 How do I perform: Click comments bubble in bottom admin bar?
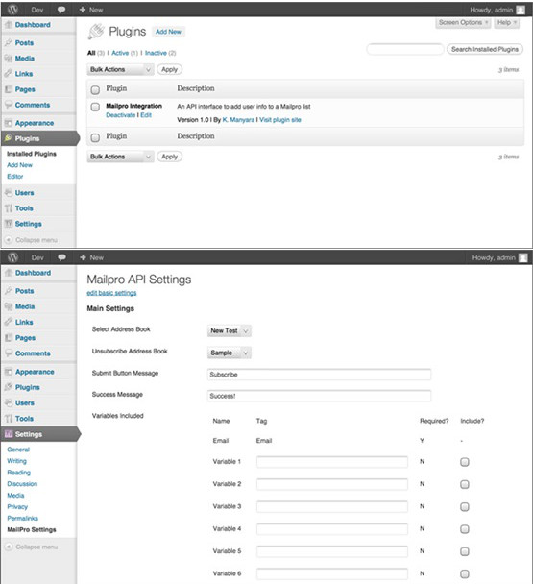61,257
